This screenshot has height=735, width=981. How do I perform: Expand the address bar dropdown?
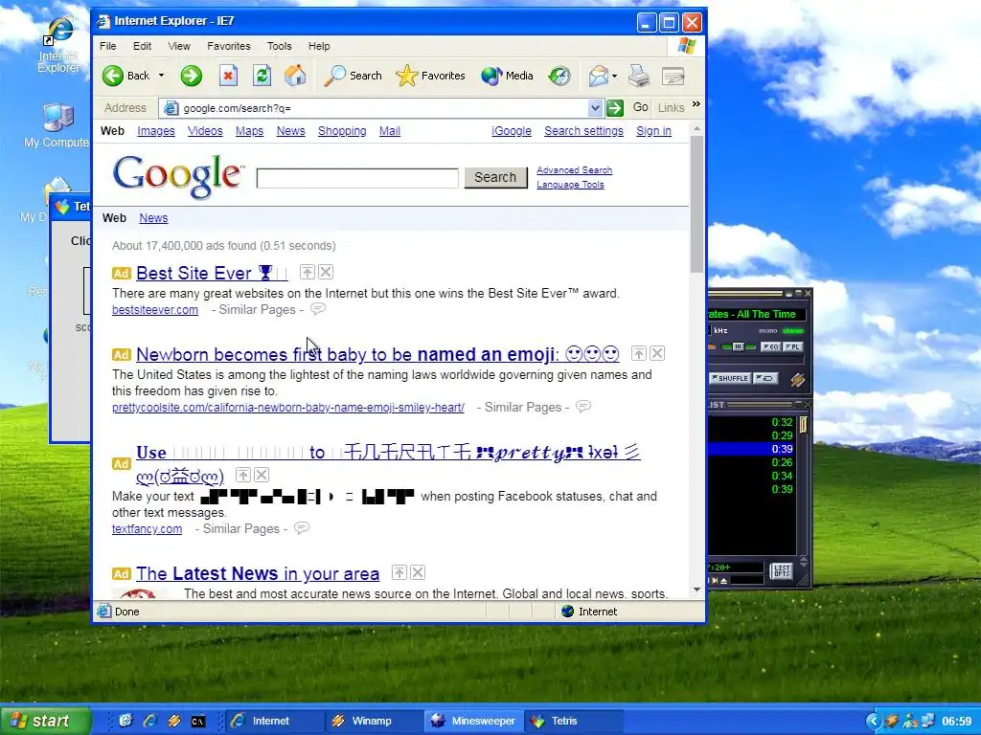(x=595, y=108)
